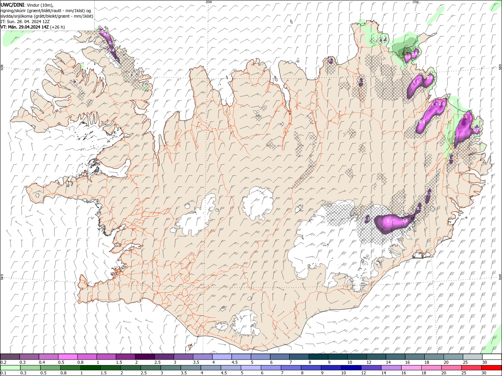Pick top-scale white swatch after the 30 label

(x=492, y=357)
